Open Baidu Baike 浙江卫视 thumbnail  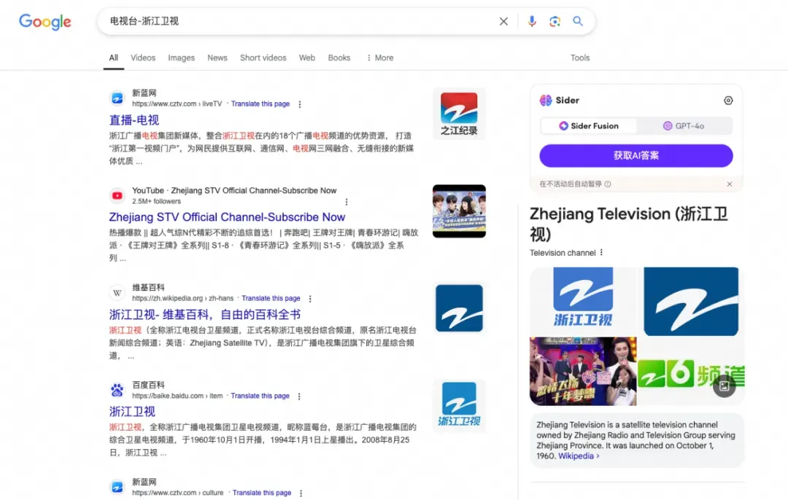(x=459, y=406)
